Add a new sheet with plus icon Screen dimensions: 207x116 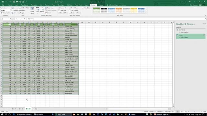click(36, 109)
